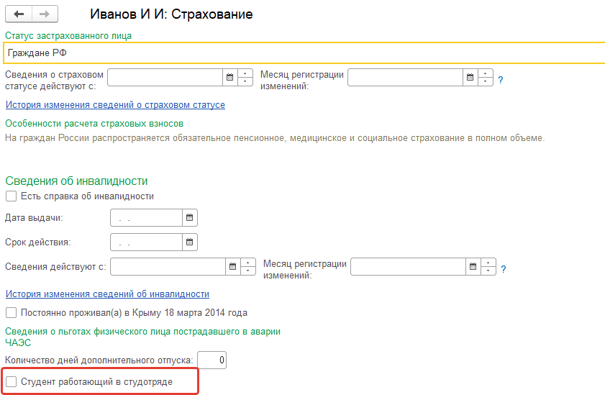Decrease Сведения действуют с date with down arrow
Screen dimensions: 605x395
pos(248,271)
